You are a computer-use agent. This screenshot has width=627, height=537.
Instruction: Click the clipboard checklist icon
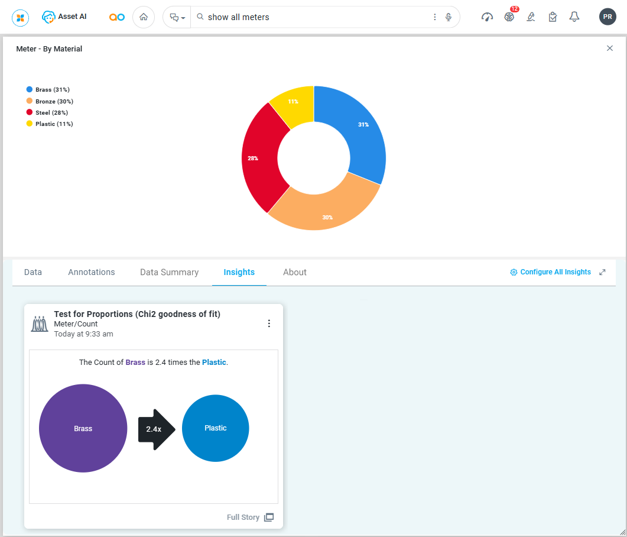pyautogui.click(x=553, y=17)
